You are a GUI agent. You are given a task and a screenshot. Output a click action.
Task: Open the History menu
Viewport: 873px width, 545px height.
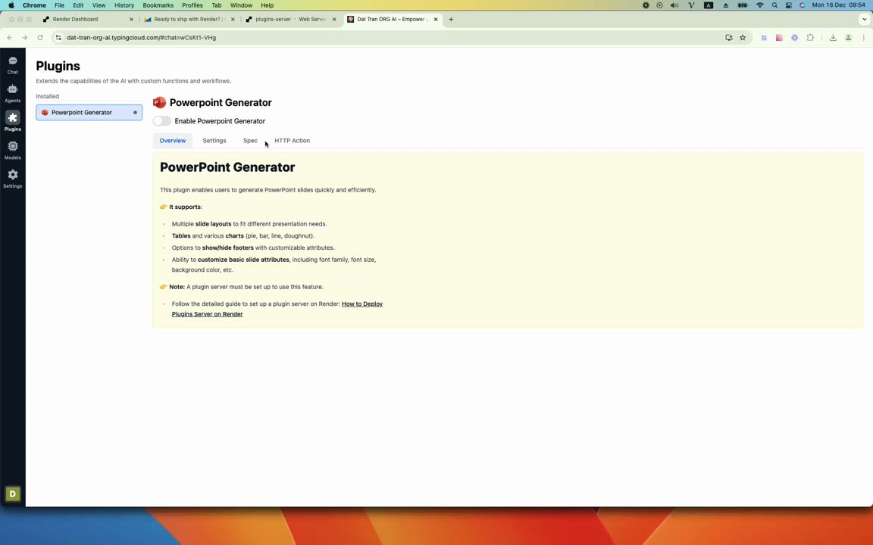(x=124, y=5)
